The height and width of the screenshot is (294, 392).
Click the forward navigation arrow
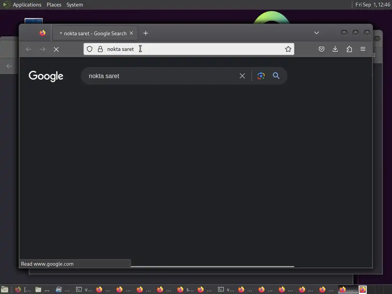42,49
